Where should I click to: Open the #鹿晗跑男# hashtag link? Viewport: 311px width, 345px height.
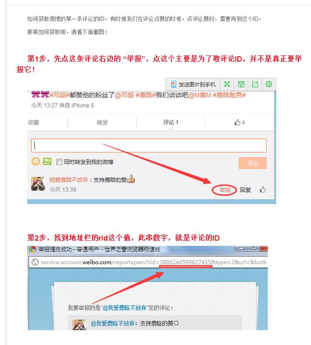pos(229,95)
